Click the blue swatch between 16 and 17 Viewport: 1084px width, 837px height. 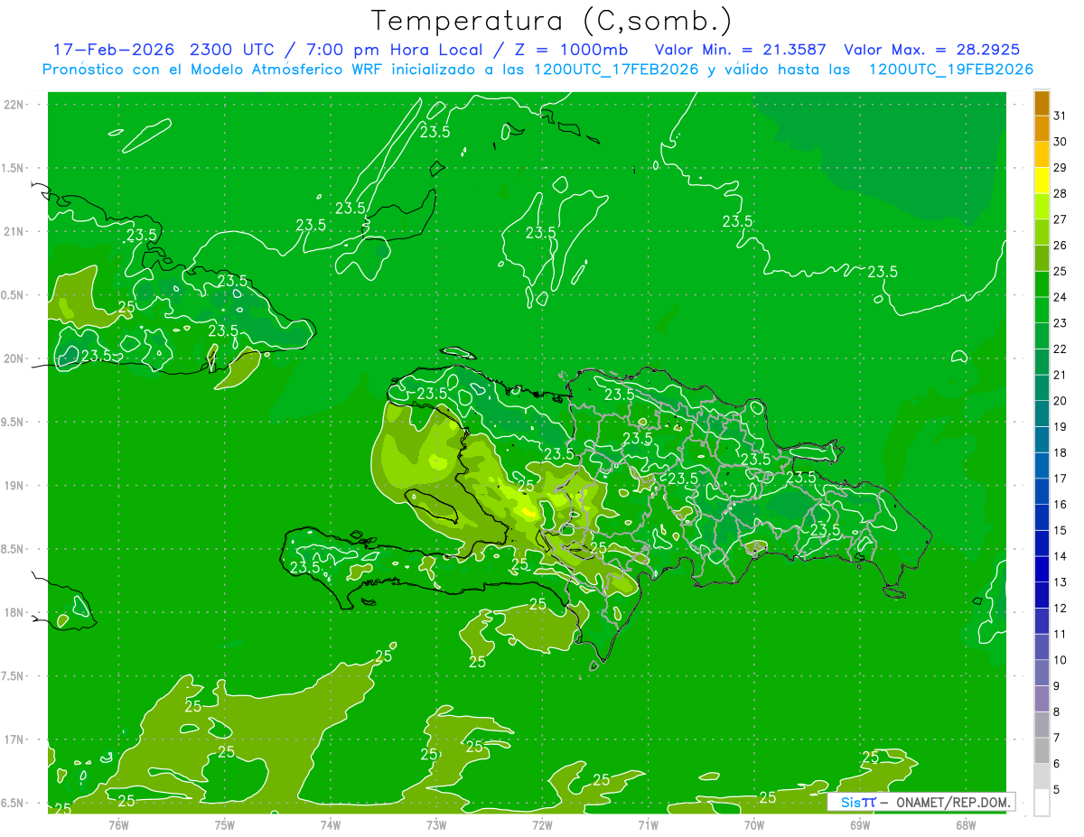point(1042,491)
